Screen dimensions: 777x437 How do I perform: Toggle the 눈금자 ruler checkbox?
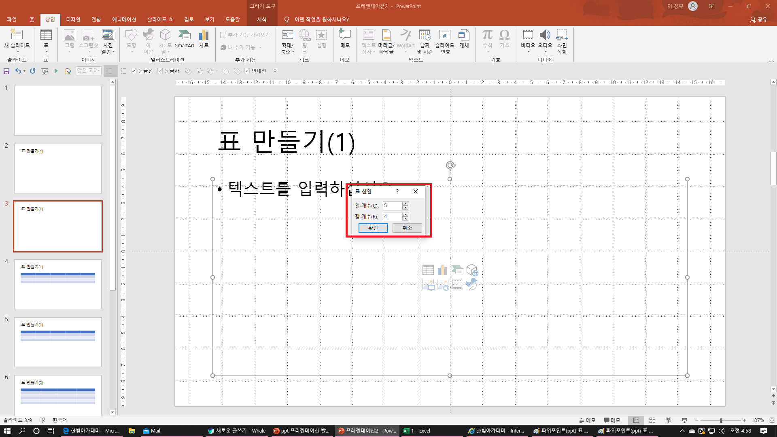pyautogui.click(x=160, y=71)
